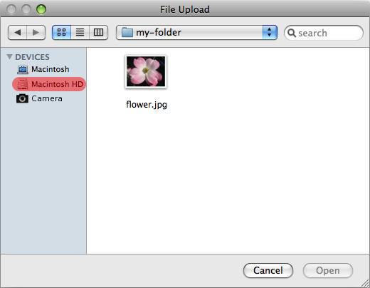This screenshot has width=370, height=288.
Task: Click the Camera device icon
Action: pos(22,98)
